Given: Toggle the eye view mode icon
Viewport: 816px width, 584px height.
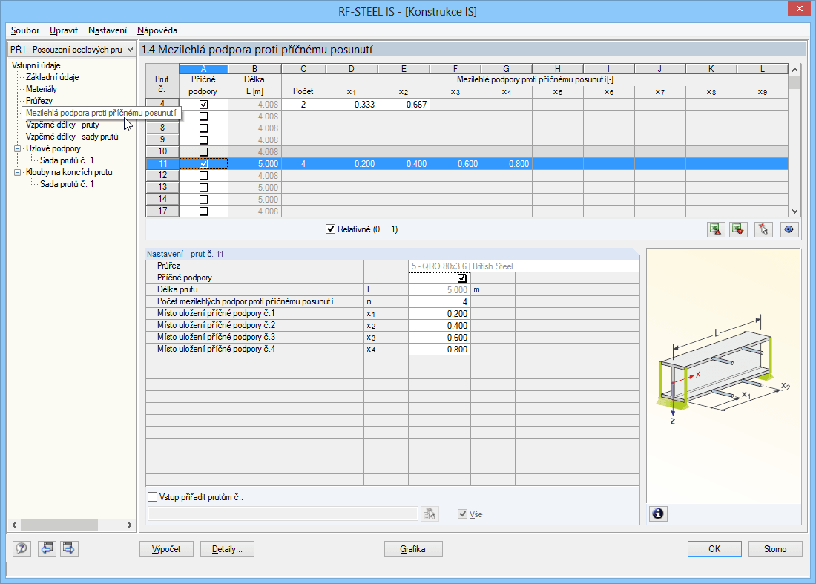Looking at the screenshot, I should tap(789, 229).
